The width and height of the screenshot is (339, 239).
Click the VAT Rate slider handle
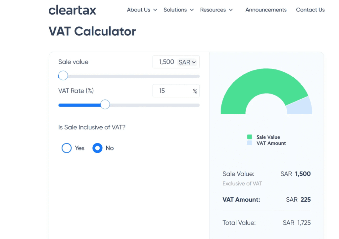(x=105, y=104)
